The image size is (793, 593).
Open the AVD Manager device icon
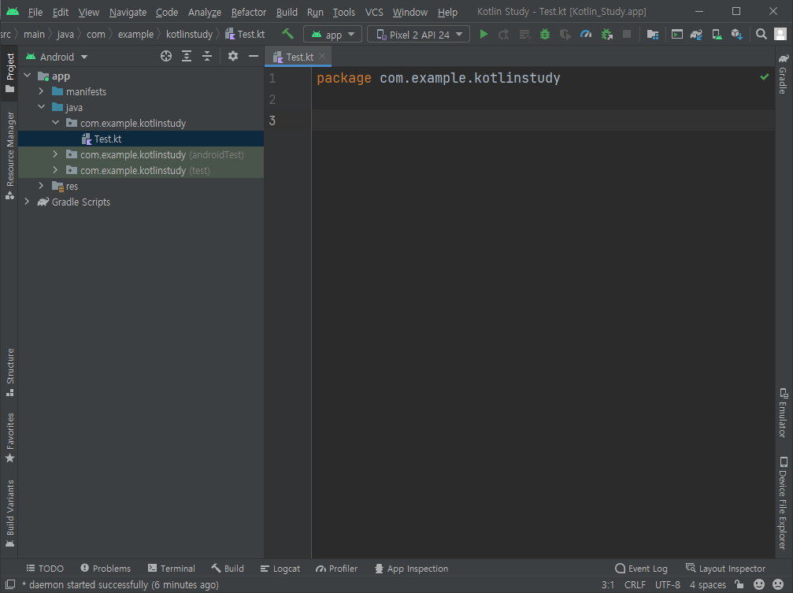click(717, 34)
